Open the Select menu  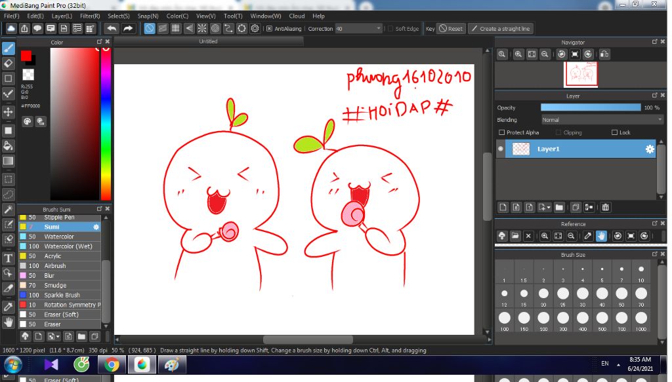118,16
